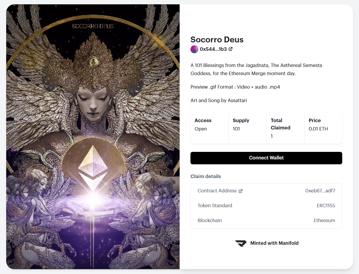Click the ERC1155 token standard value

(326, 206)
